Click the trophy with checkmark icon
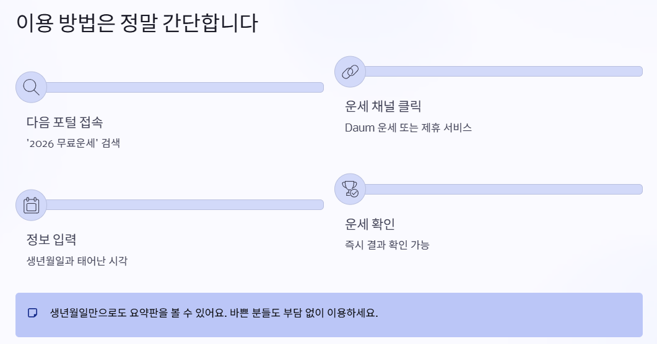The image size is (657, 344). pyautogui.click(x=350, y=189)
